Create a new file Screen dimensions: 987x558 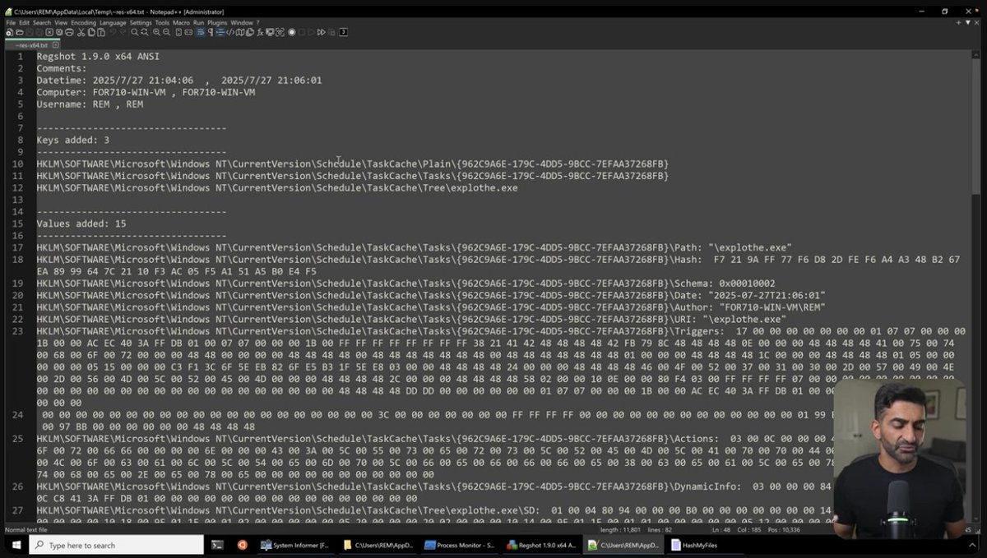[x=10, y=32]
